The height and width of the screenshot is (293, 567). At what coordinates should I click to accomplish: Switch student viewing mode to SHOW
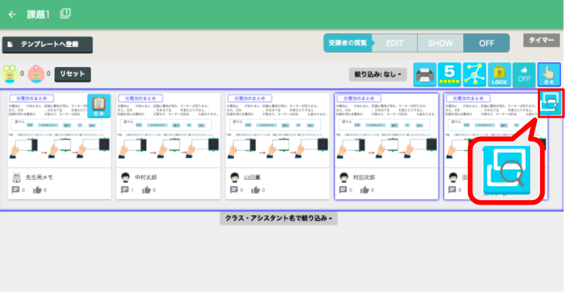[x=440, y=43]
